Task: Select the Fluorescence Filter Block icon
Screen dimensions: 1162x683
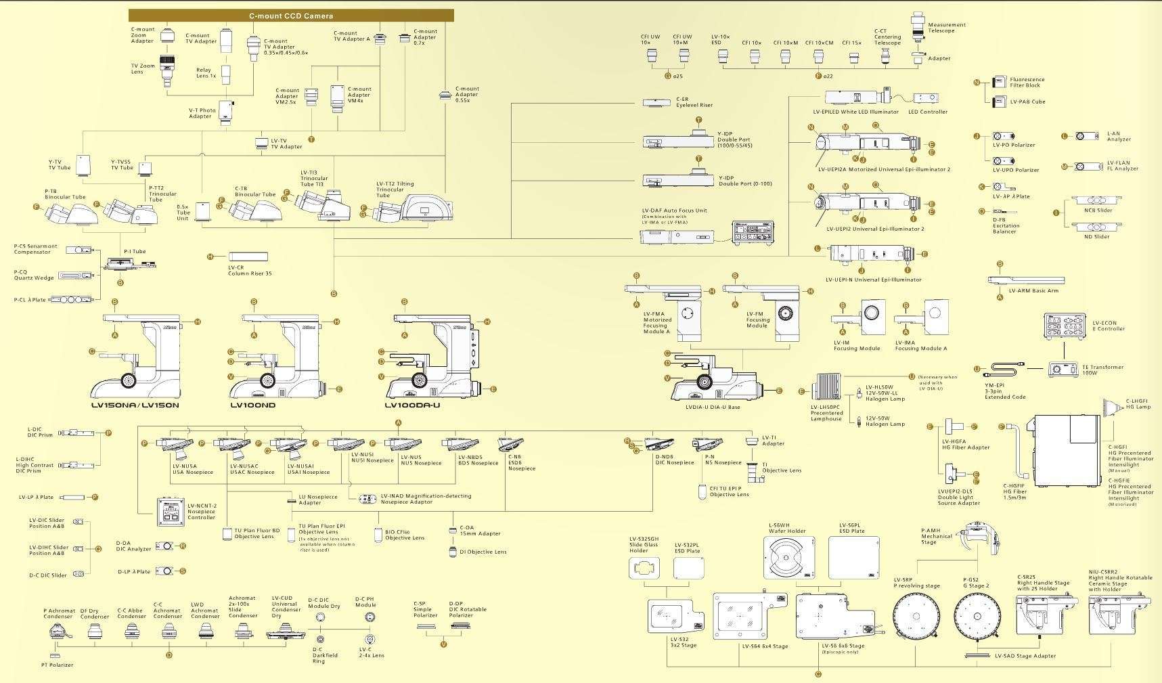Action: (999, 82)
